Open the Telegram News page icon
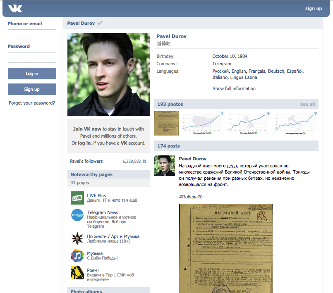The image size is (333, 293). click(x=77, y=215)
